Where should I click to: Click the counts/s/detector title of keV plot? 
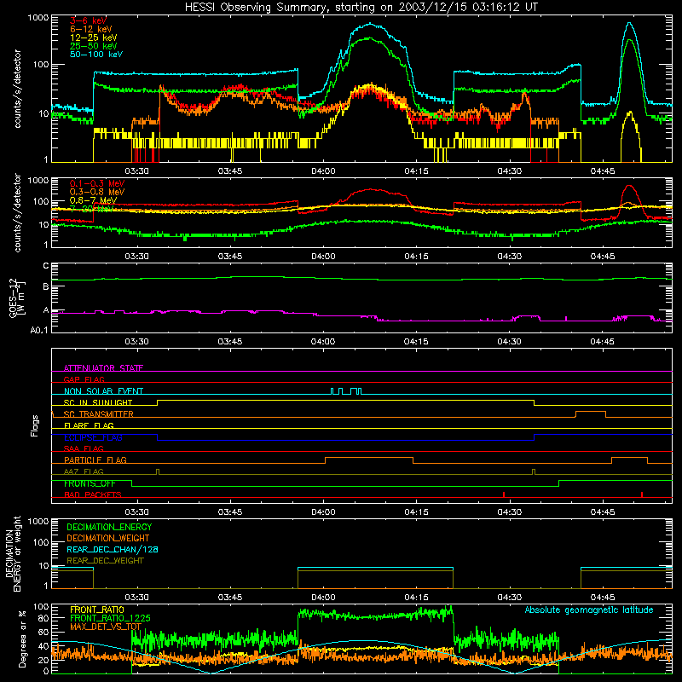point(17,89)
